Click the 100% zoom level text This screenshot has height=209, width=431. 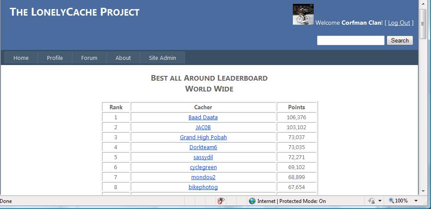click(401, 201)
